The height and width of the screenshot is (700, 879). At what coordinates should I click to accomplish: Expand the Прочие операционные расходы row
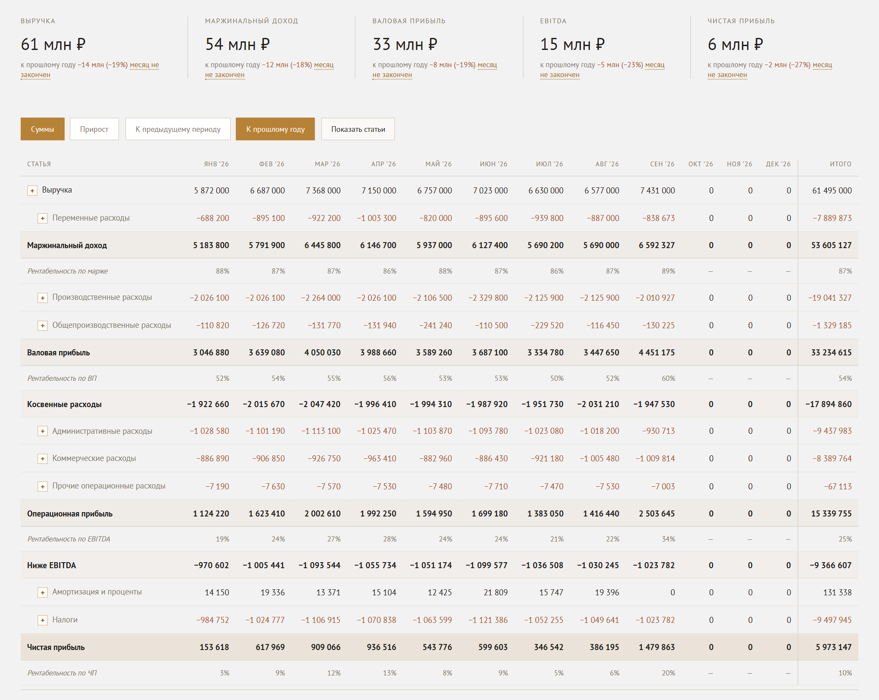click(43, 486)
